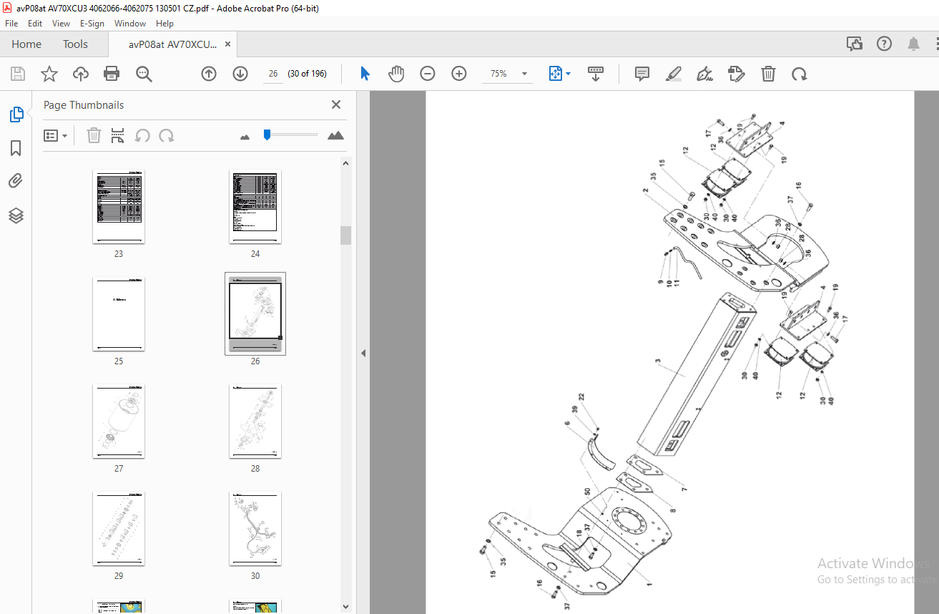Open the Window menu
Viewport: 939px width, 614px height.
click(130, 23)
